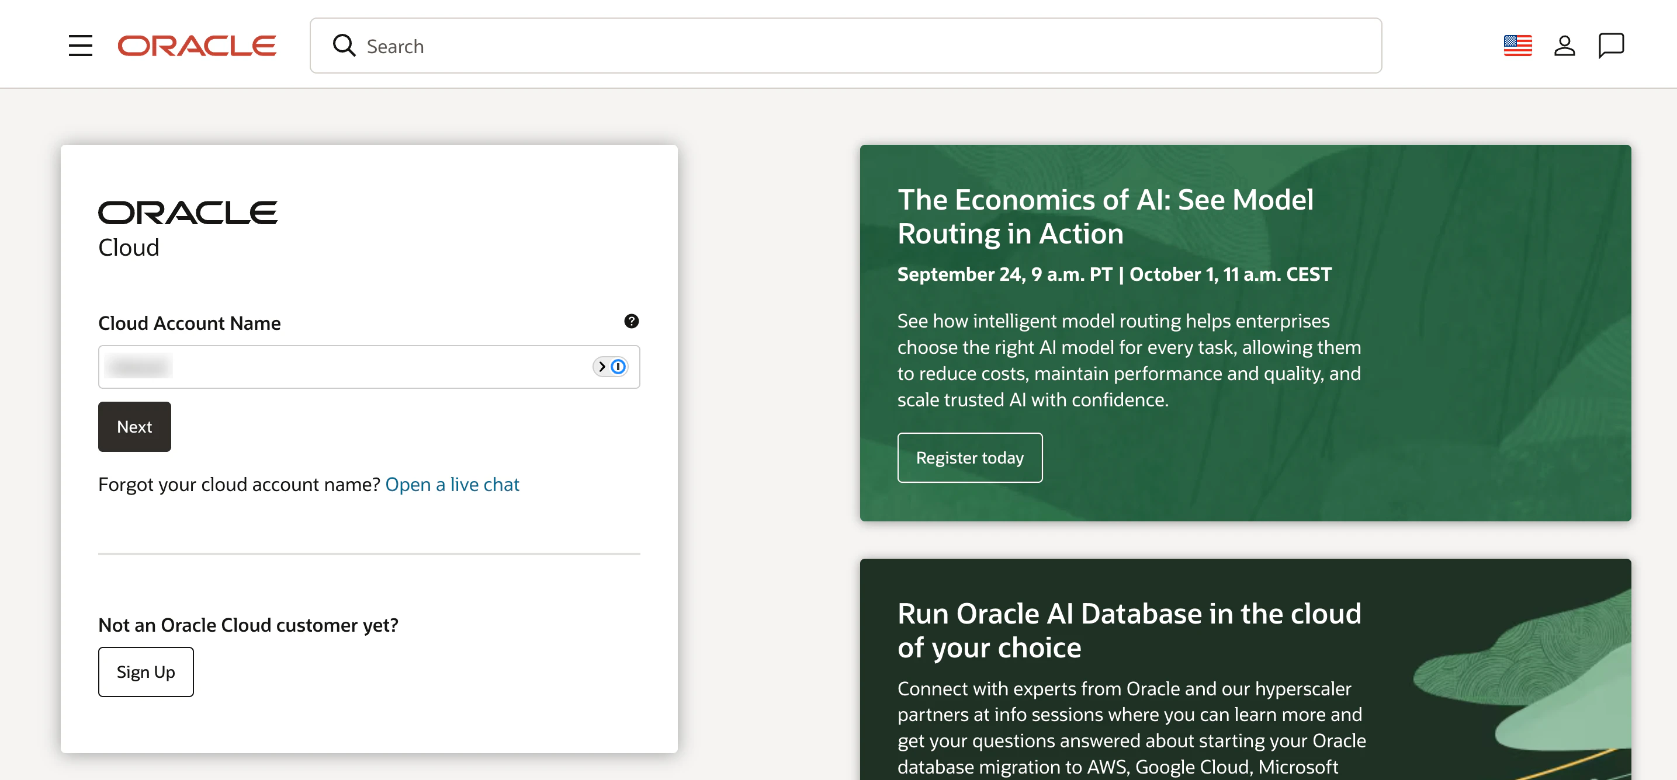Click 'Not an Oracle Cloud customer yet?' text
This screenshot has height=780, width=1677.
point(248,625)
